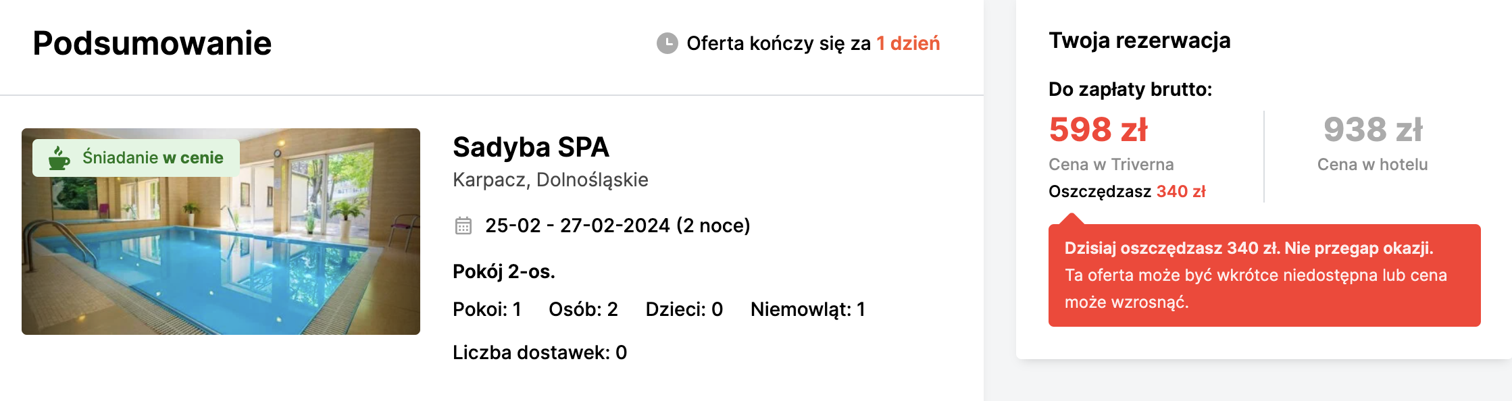Click the "Podsumowanie" page heading
The height and width of the screenshot is (401, 1512).
coord(152,43)
